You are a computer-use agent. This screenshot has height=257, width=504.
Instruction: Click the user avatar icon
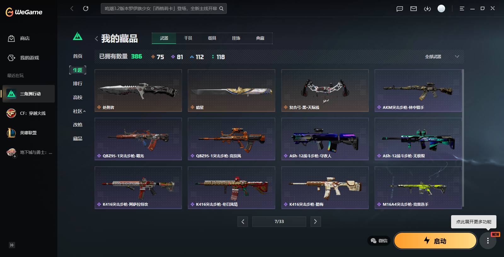tap(441, 8)
